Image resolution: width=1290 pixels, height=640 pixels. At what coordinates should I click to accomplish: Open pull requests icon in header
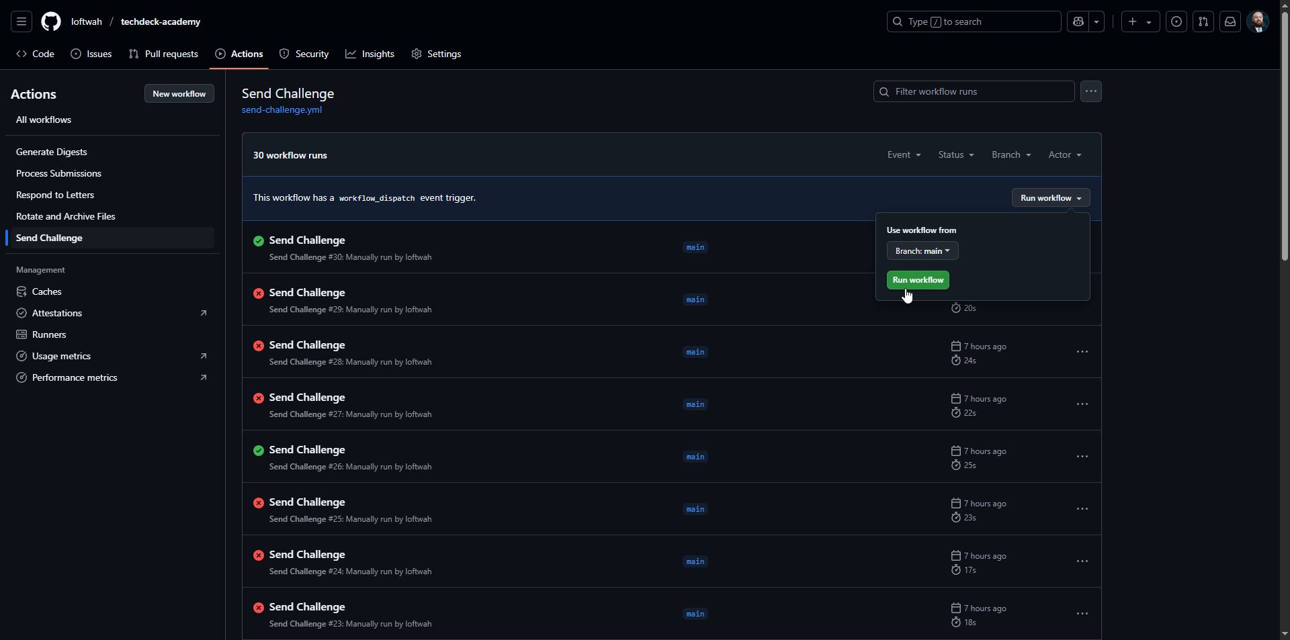(x=1203, y=21)
